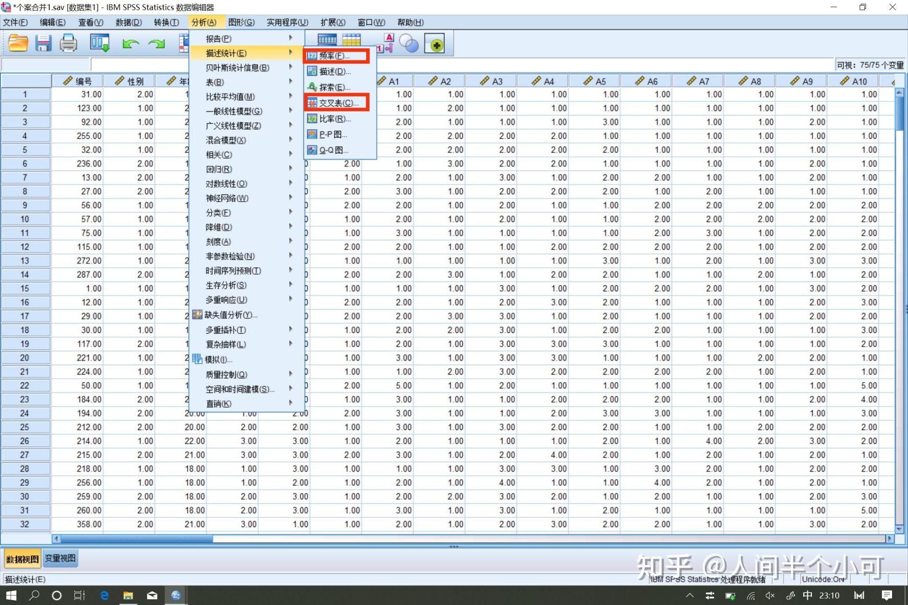This screenshot has height=605, width=908.
Task: Expand the 回归(R) submenu
Action: 247,169
